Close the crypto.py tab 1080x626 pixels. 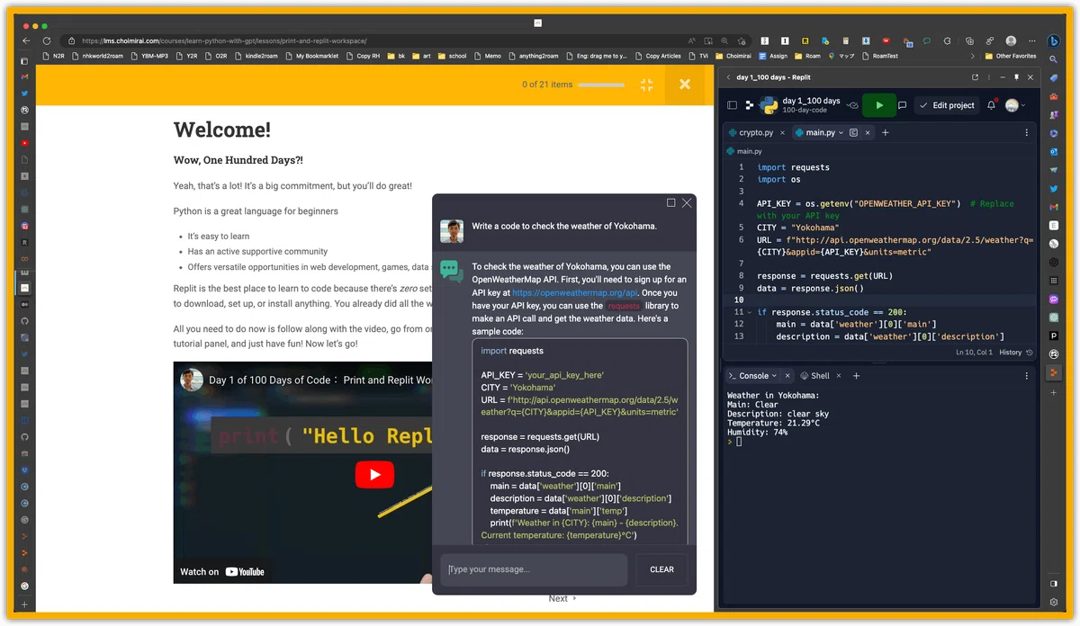(x=782, y=132)
